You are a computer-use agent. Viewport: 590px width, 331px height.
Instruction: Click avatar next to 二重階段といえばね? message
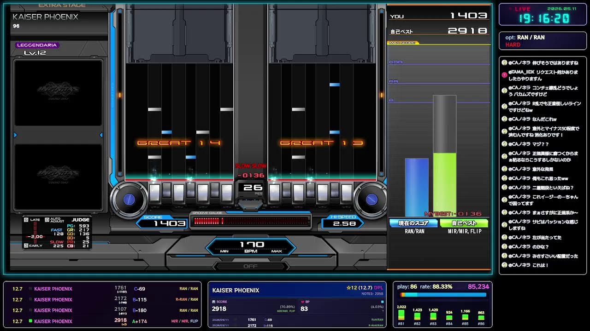click(504, 188)
